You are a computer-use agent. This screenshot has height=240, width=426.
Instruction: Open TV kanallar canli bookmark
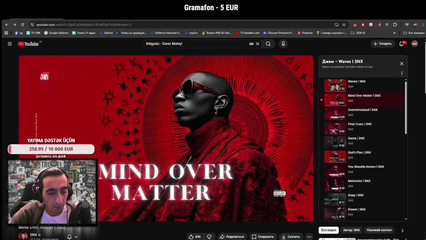click(248, 33)
